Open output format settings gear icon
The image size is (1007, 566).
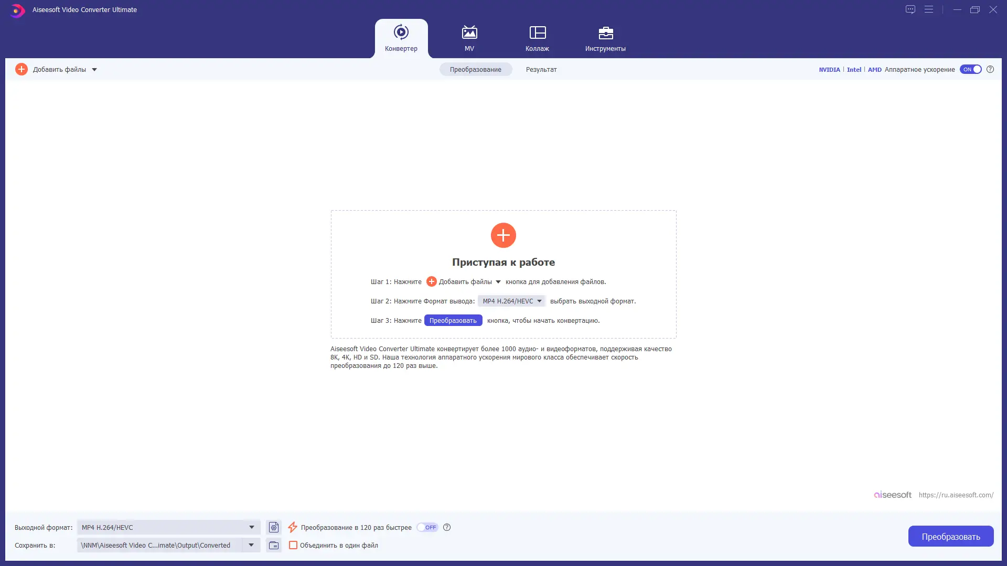click(x=274, y=527)
